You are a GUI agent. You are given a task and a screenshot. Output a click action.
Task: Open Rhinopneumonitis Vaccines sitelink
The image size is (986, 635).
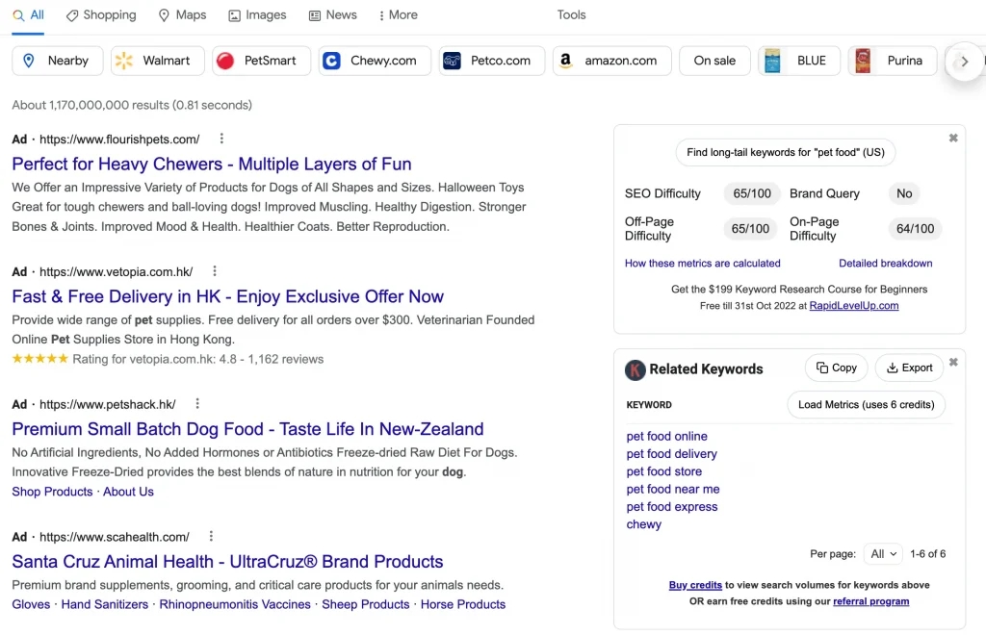[x=235, y=604]
